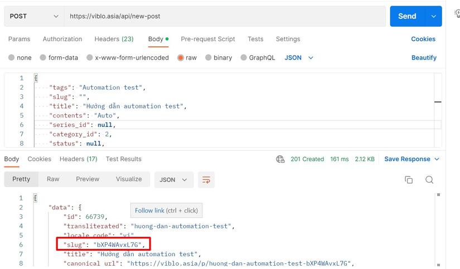Click the search response icon

[429, 180]
